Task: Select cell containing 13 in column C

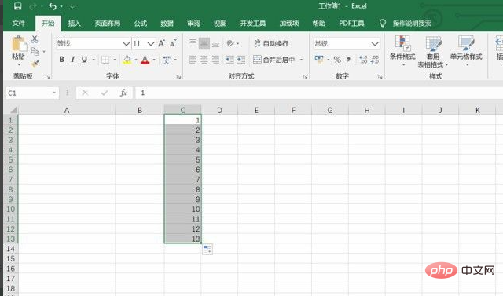Action: point(182,239)
